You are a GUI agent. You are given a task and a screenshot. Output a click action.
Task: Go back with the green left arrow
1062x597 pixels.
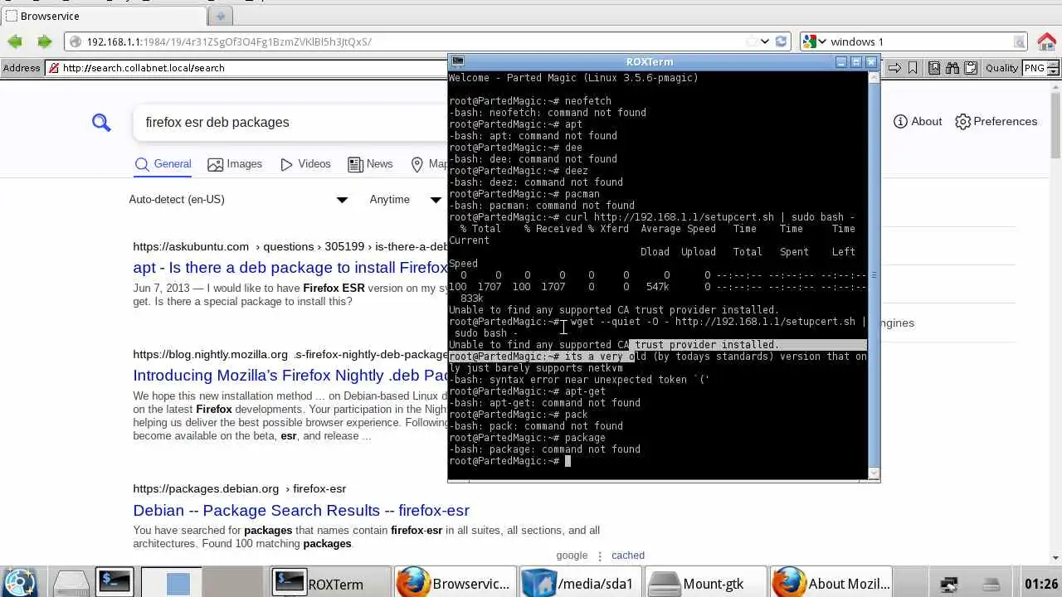15,41
